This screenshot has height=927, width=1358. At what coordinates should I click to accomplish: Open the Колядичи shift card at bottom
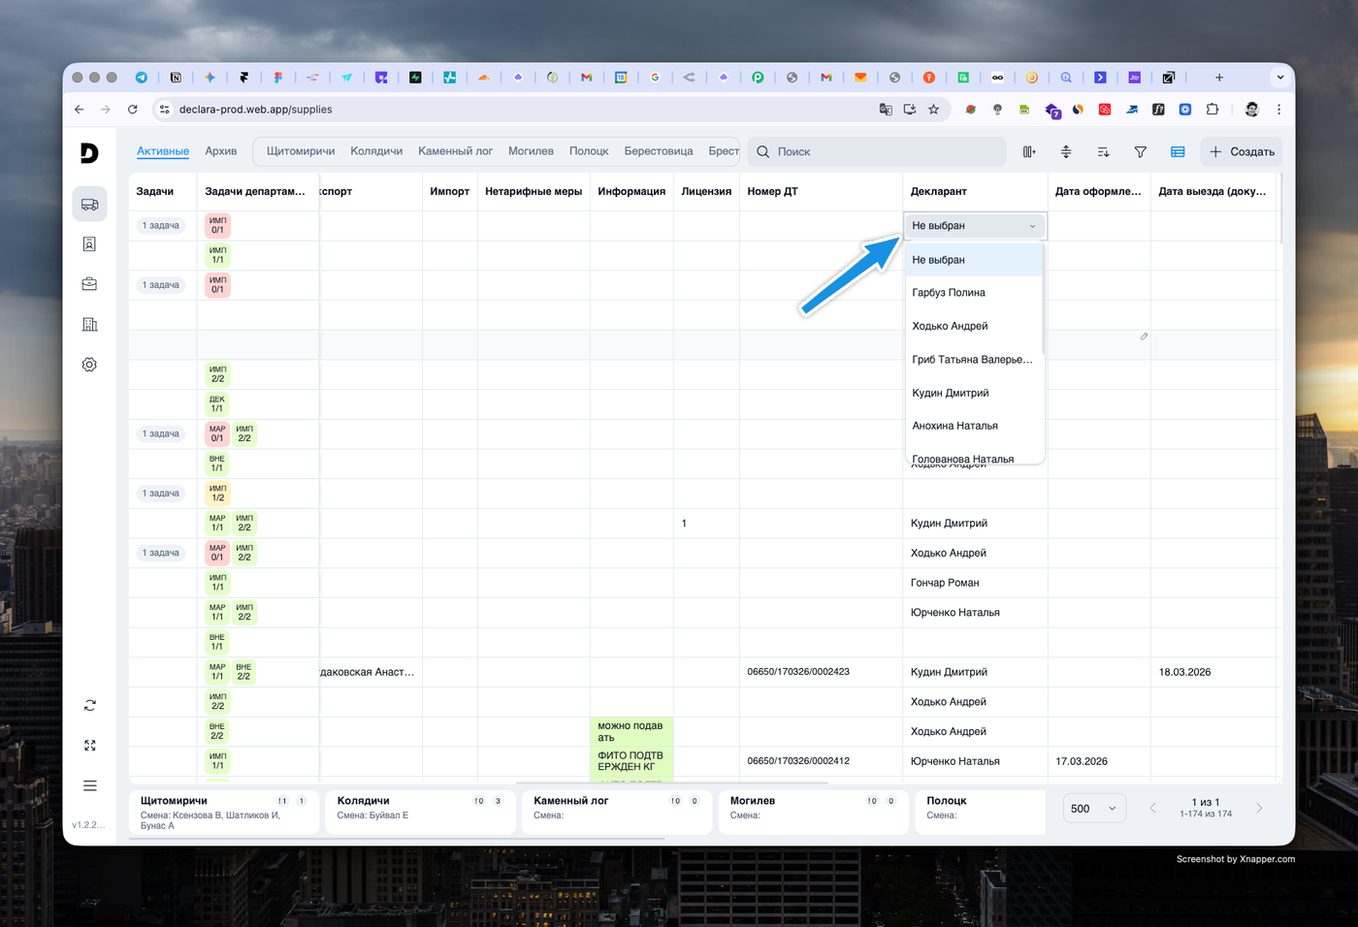(x=420, y=813)
